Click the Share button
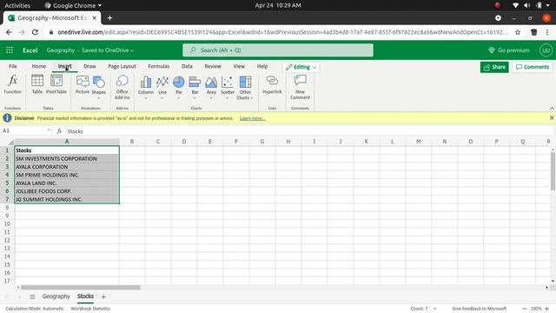Screen dimensions: 556x313 click(494, 67)
